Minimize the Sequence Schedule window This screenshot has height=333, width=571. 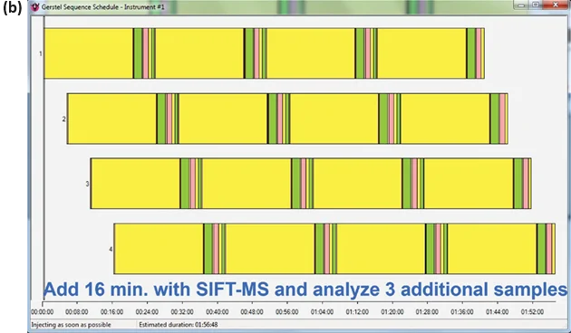[521, 5]
